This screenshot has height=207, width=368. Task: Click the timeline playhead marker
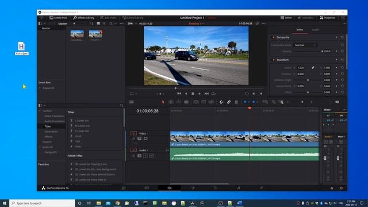(250, 108)
